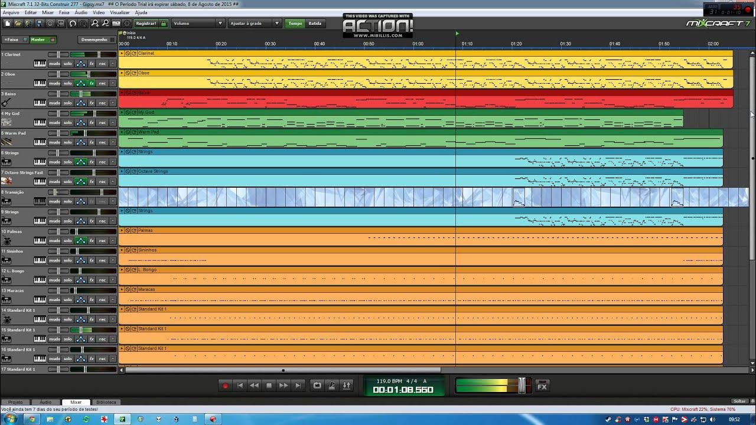This screenshot has height=425, width=756.
Task: Open master FX button near meter
Action: [x=542, y=386]
